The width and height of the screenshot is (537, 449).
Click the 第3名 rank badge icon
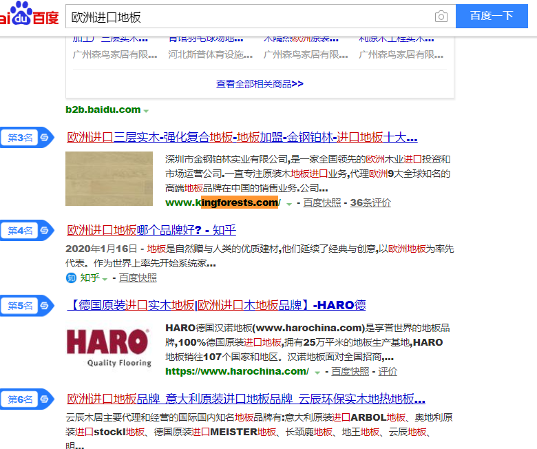click(x=27, y=137)
